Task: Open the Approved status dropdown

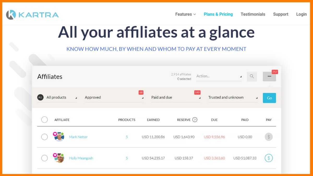Action: 114,98
